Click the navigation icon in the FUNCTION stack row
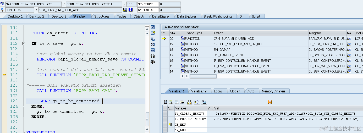The image size is (363, 133). coord(349,38)
